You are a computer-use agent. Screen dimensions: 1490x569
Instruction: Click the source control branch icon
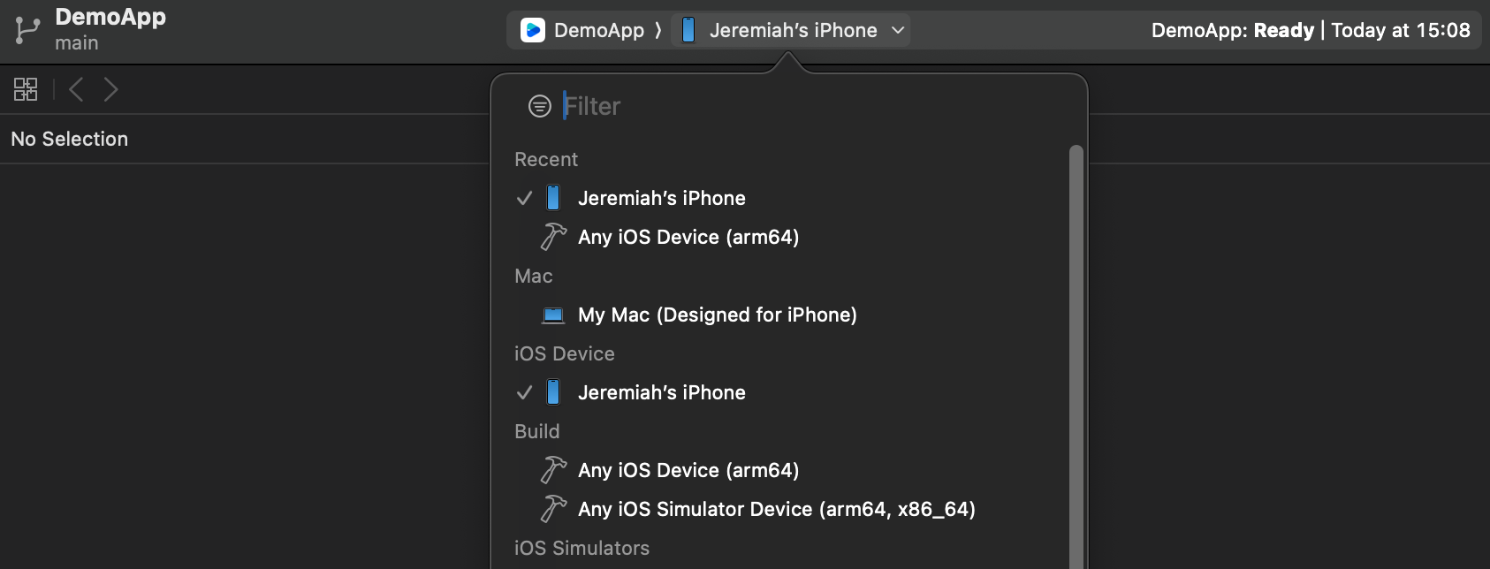tap(27, 30)
